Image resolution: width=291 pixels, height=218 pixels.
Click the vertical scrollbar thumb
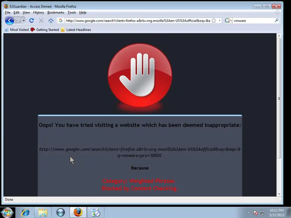pos(279,98)
